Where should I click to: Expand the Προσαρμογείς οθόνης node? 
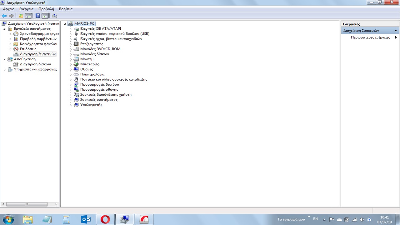pyautogui.click(x=71, y=90)
